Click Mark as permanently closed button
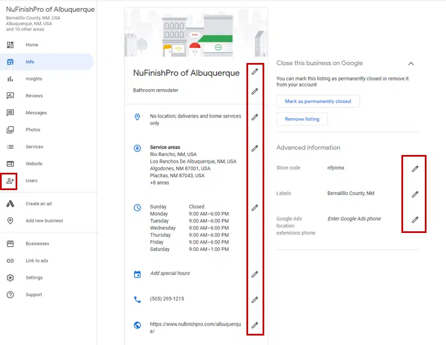Viewport: 446px width, 345px height. click(x=318, y=101)
